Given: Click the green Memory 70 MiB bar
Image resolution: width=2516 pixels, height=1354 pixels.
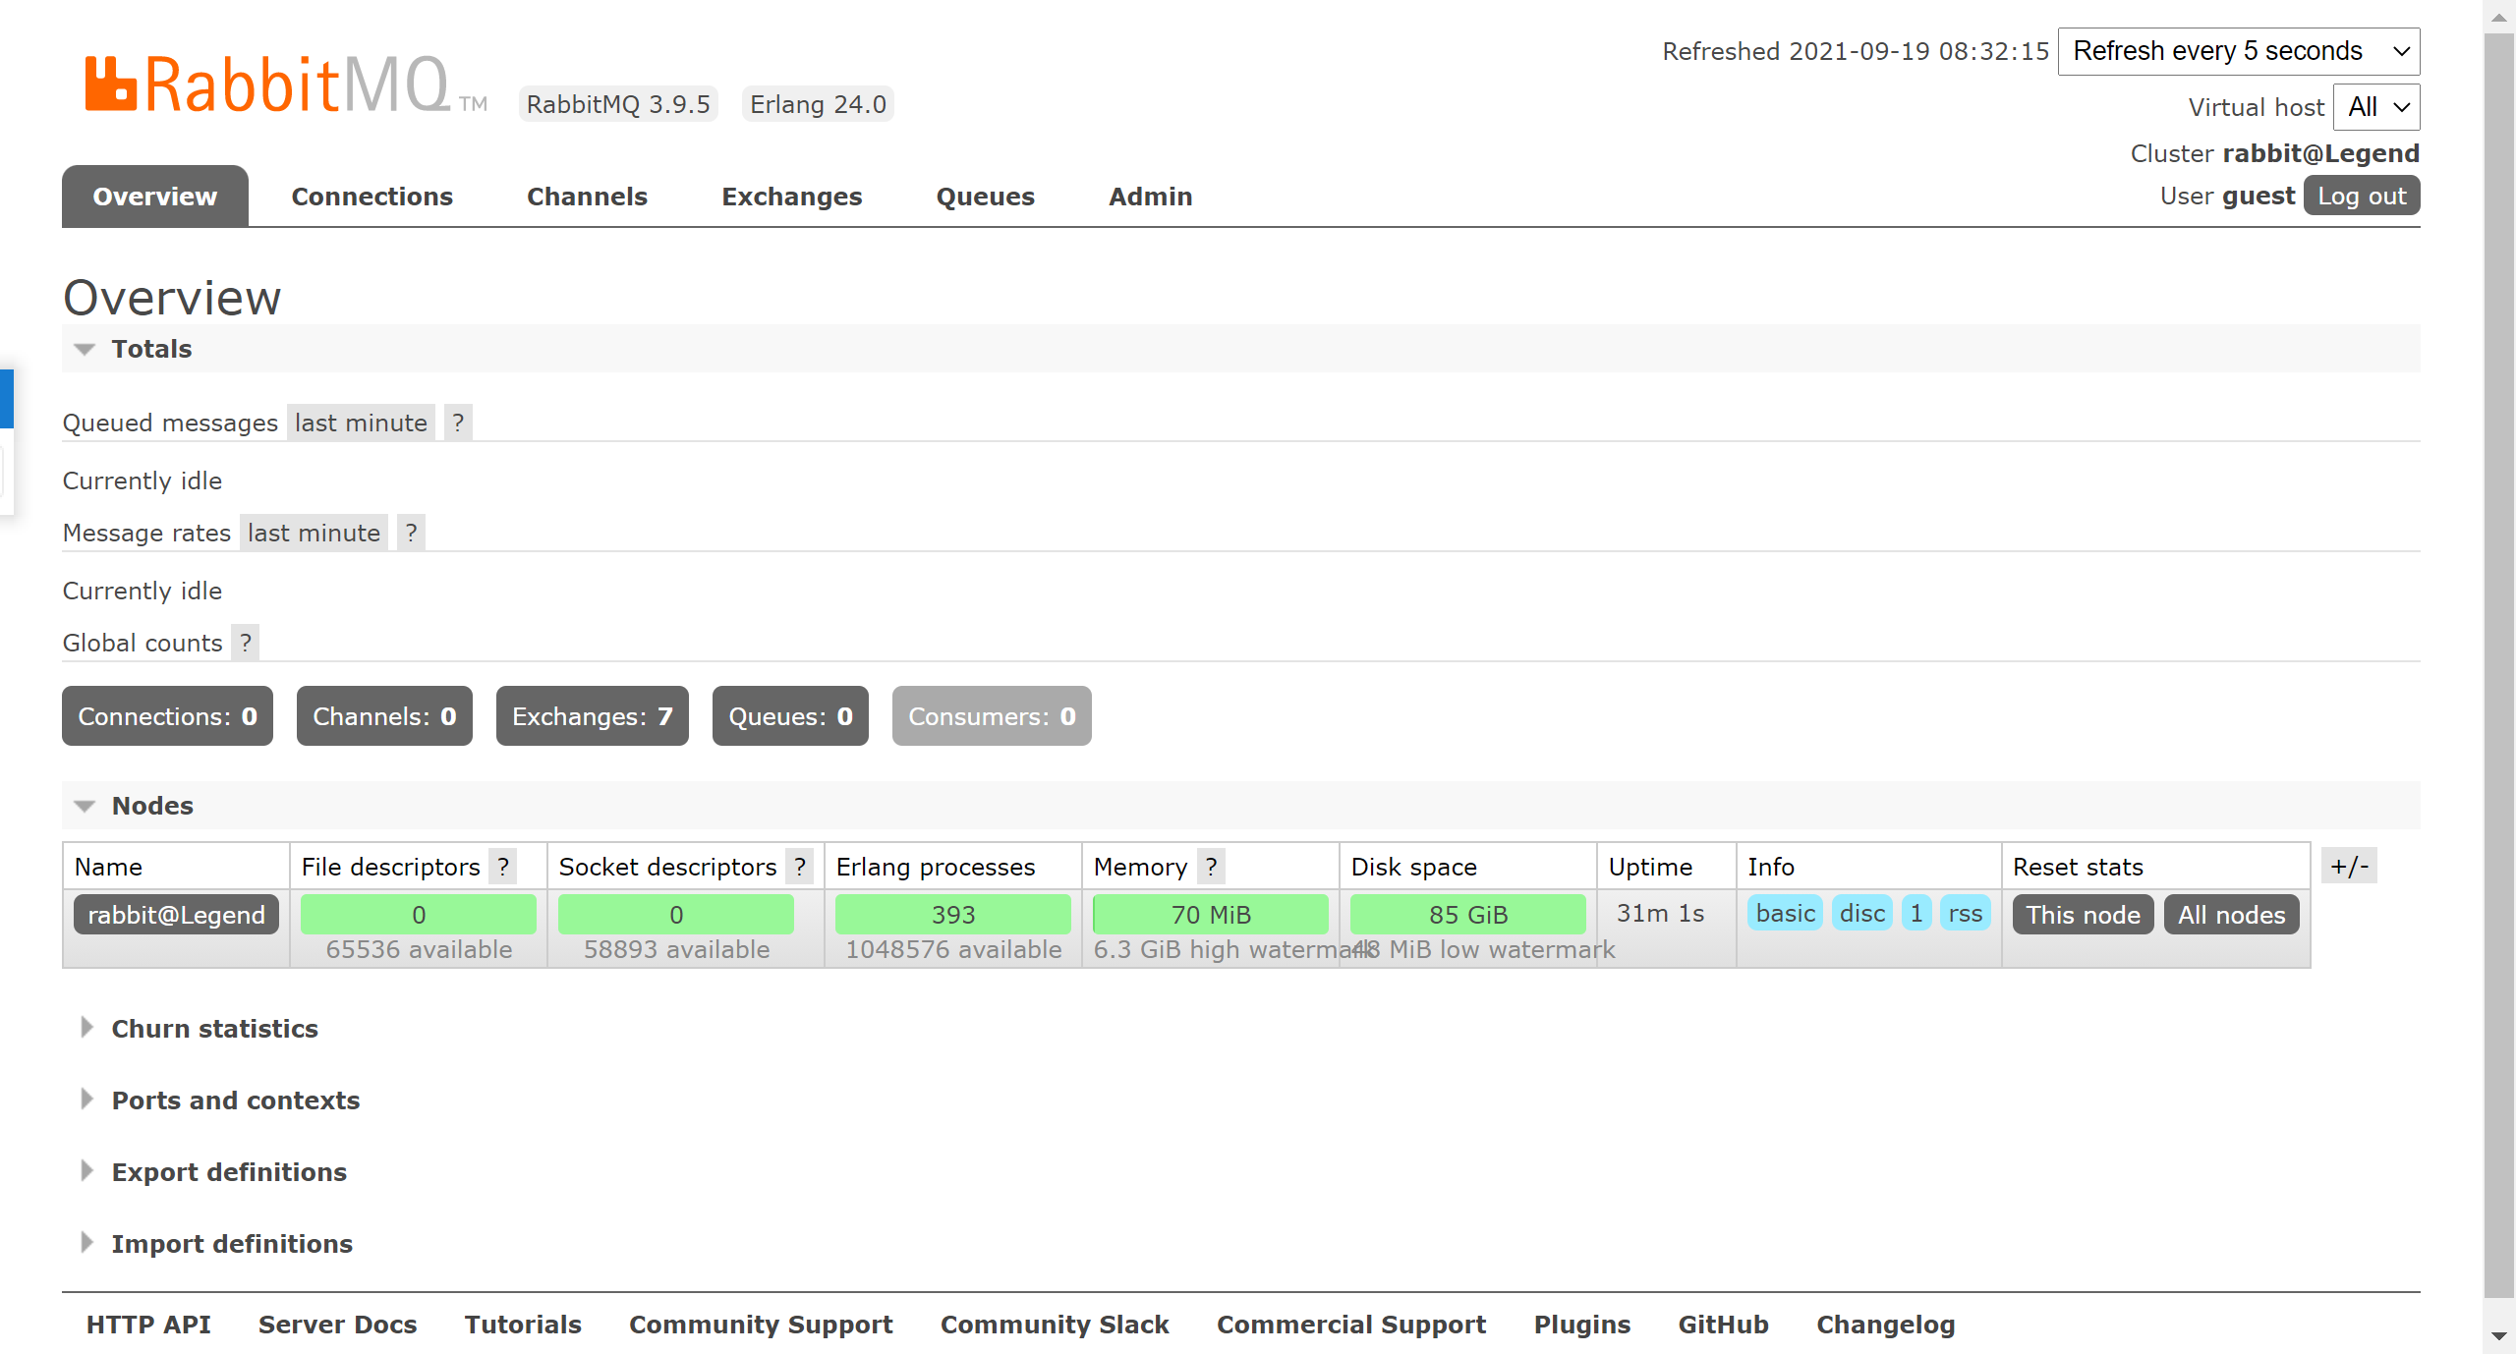Looking at the screenshot, I should tap(1211, 915).
